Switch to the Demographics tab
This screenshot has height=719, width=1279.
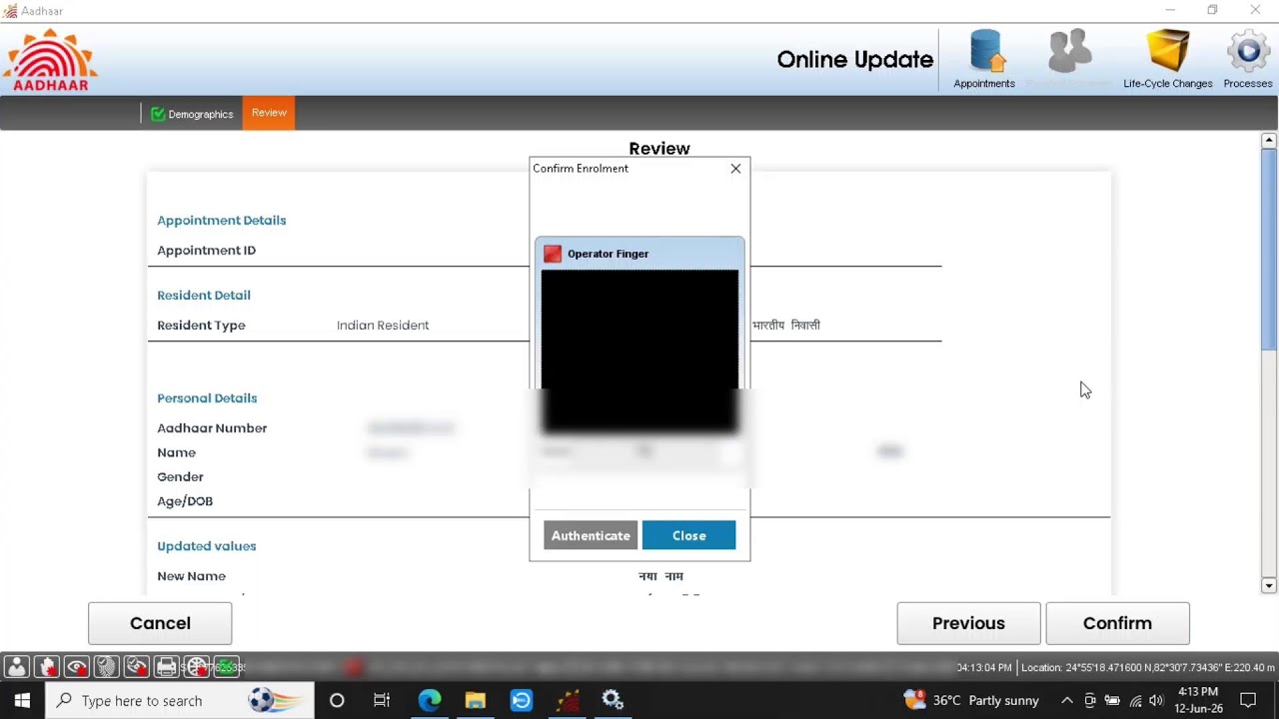click(x=192, y=114)
